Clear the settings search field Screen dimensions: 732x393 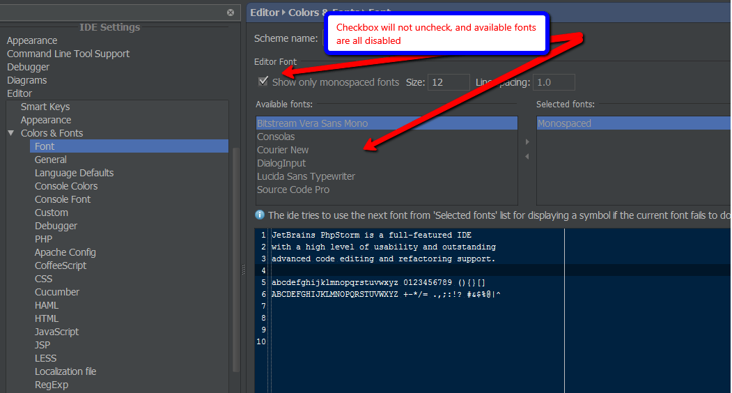(x=231, y=13)
